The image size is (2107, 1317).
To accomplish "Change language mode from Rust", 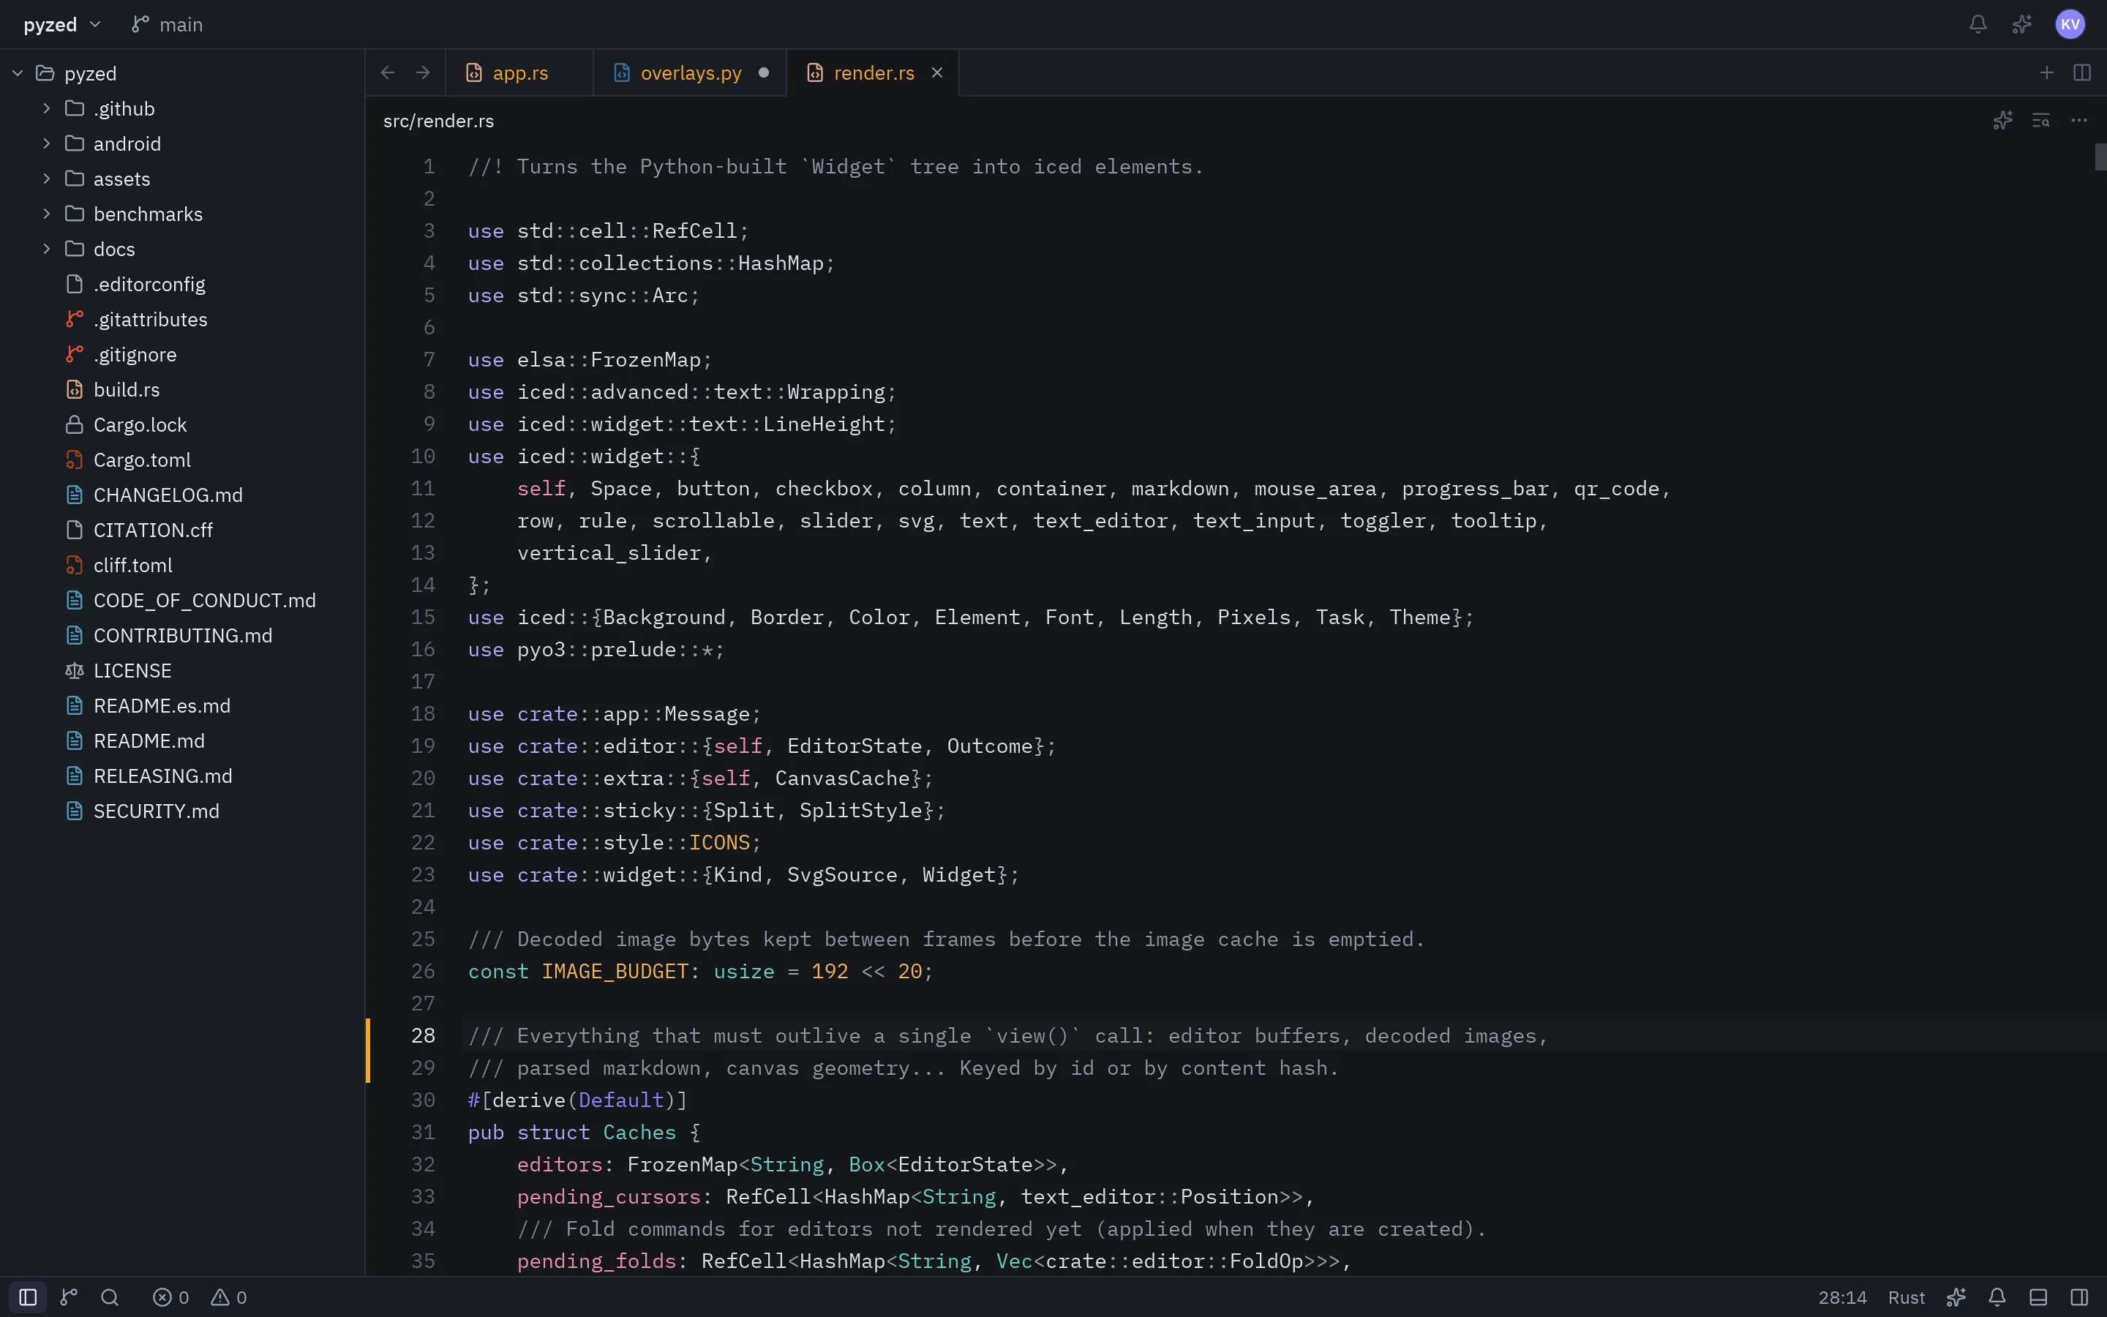I will pos(1906,1297).
